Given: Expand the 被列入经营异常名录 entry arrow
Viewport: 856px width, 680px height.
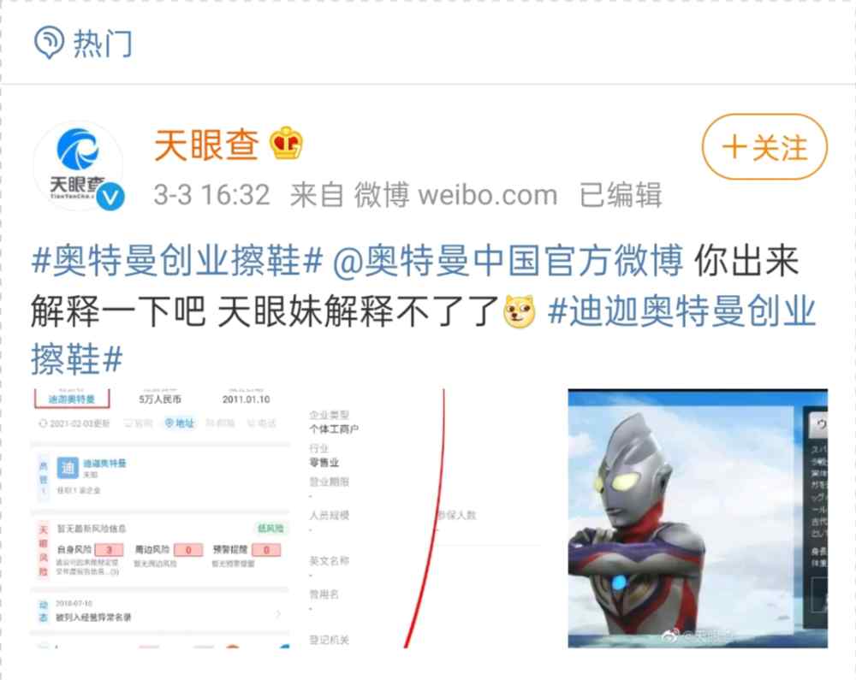Looking at the screenshot, I should click(x=278, y=614).
